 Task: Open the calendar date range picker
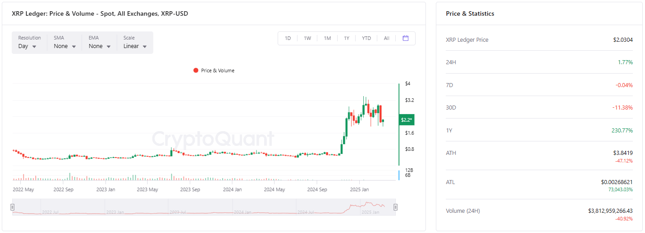pos(405,38)
